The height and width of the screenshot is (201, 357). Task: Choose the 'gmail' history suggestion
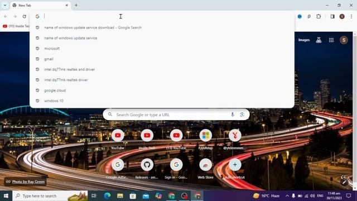pos(162,59)
